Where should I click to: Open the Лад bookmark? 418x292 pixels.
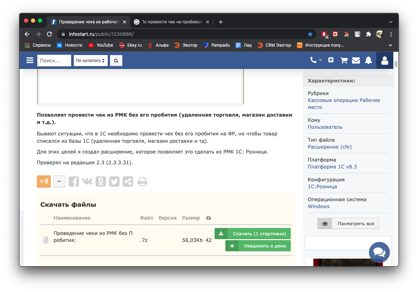tap(243, 45)
